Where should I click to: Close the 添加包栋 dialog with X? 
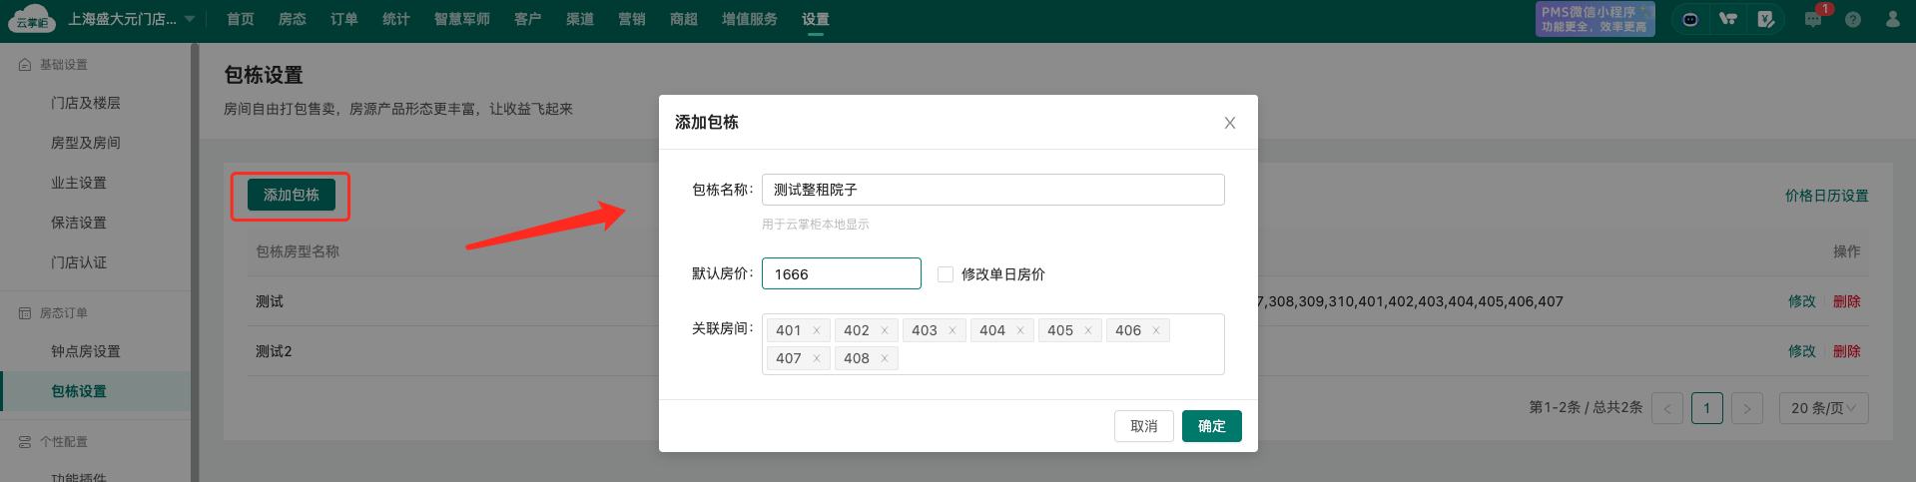pyautogui.click(x=1229, y=123)
